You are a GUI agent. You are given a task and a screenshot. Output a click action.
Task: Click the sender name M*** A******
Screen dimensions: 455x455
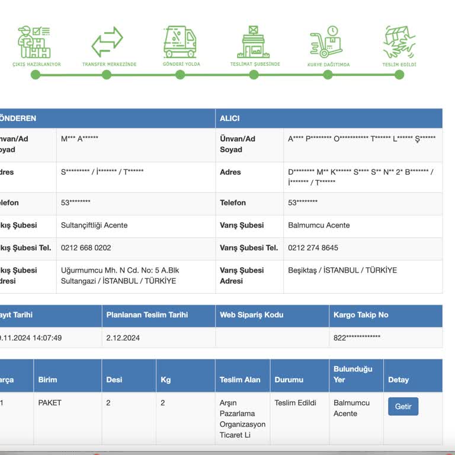click(x=79, y=139)
